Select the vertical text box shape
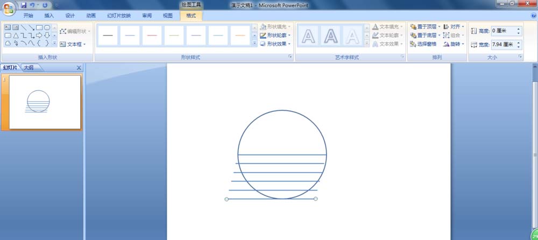538x240 pixels. [16, 27]
